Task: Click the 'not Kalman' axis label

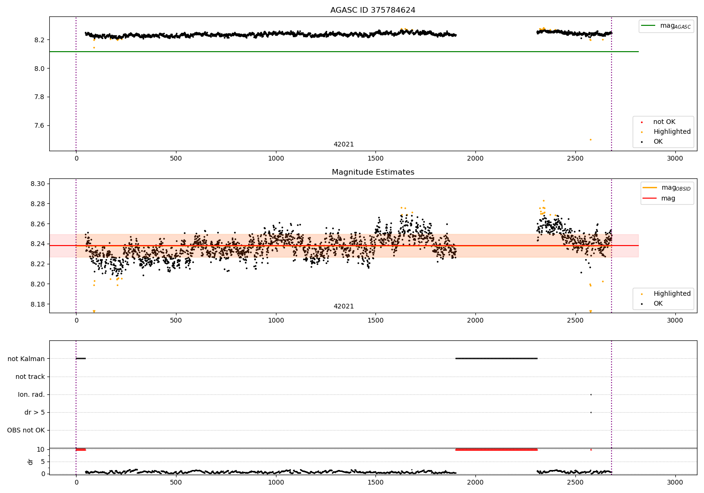Action: tap(26, 359)
